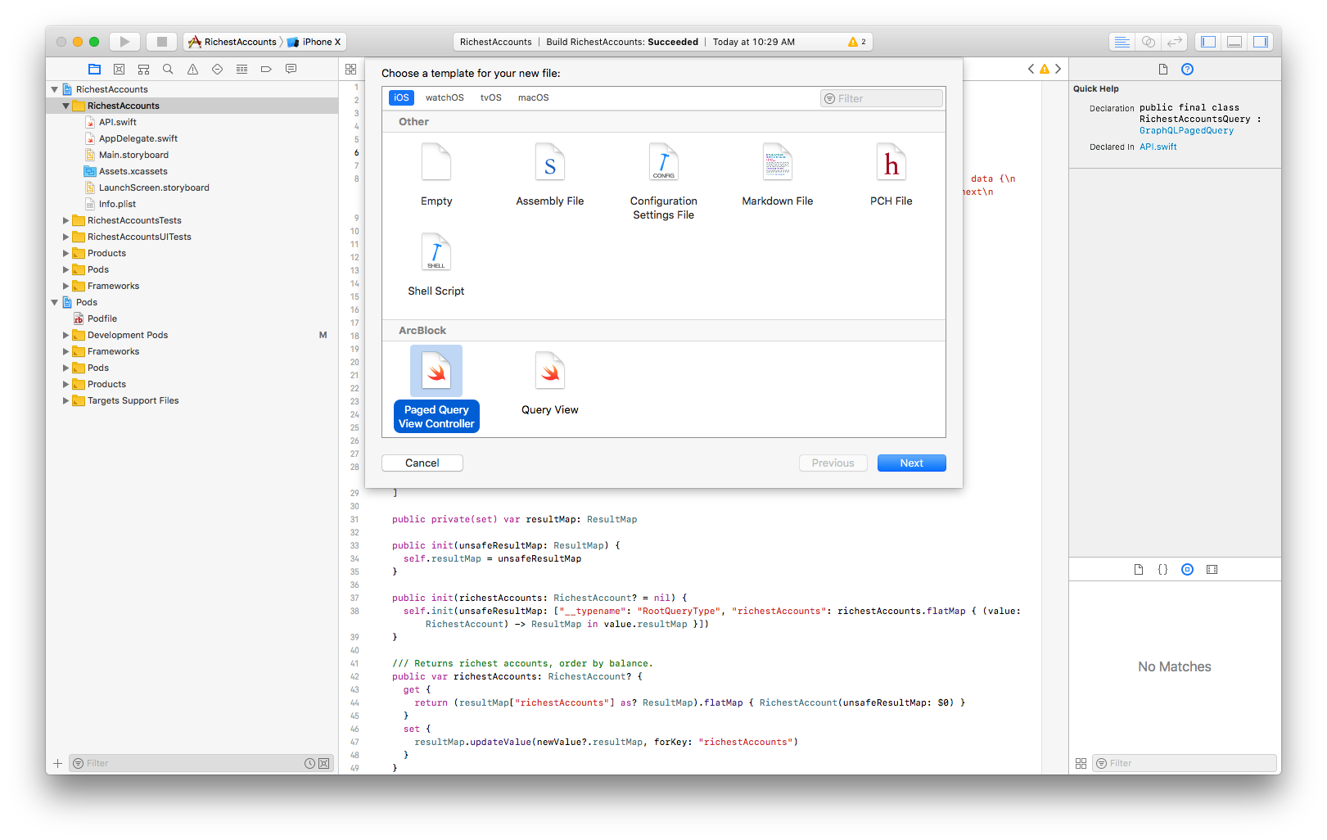
Task: Go to previous issue arrow
Action: pyautogui.click(x=1031, y=70)
